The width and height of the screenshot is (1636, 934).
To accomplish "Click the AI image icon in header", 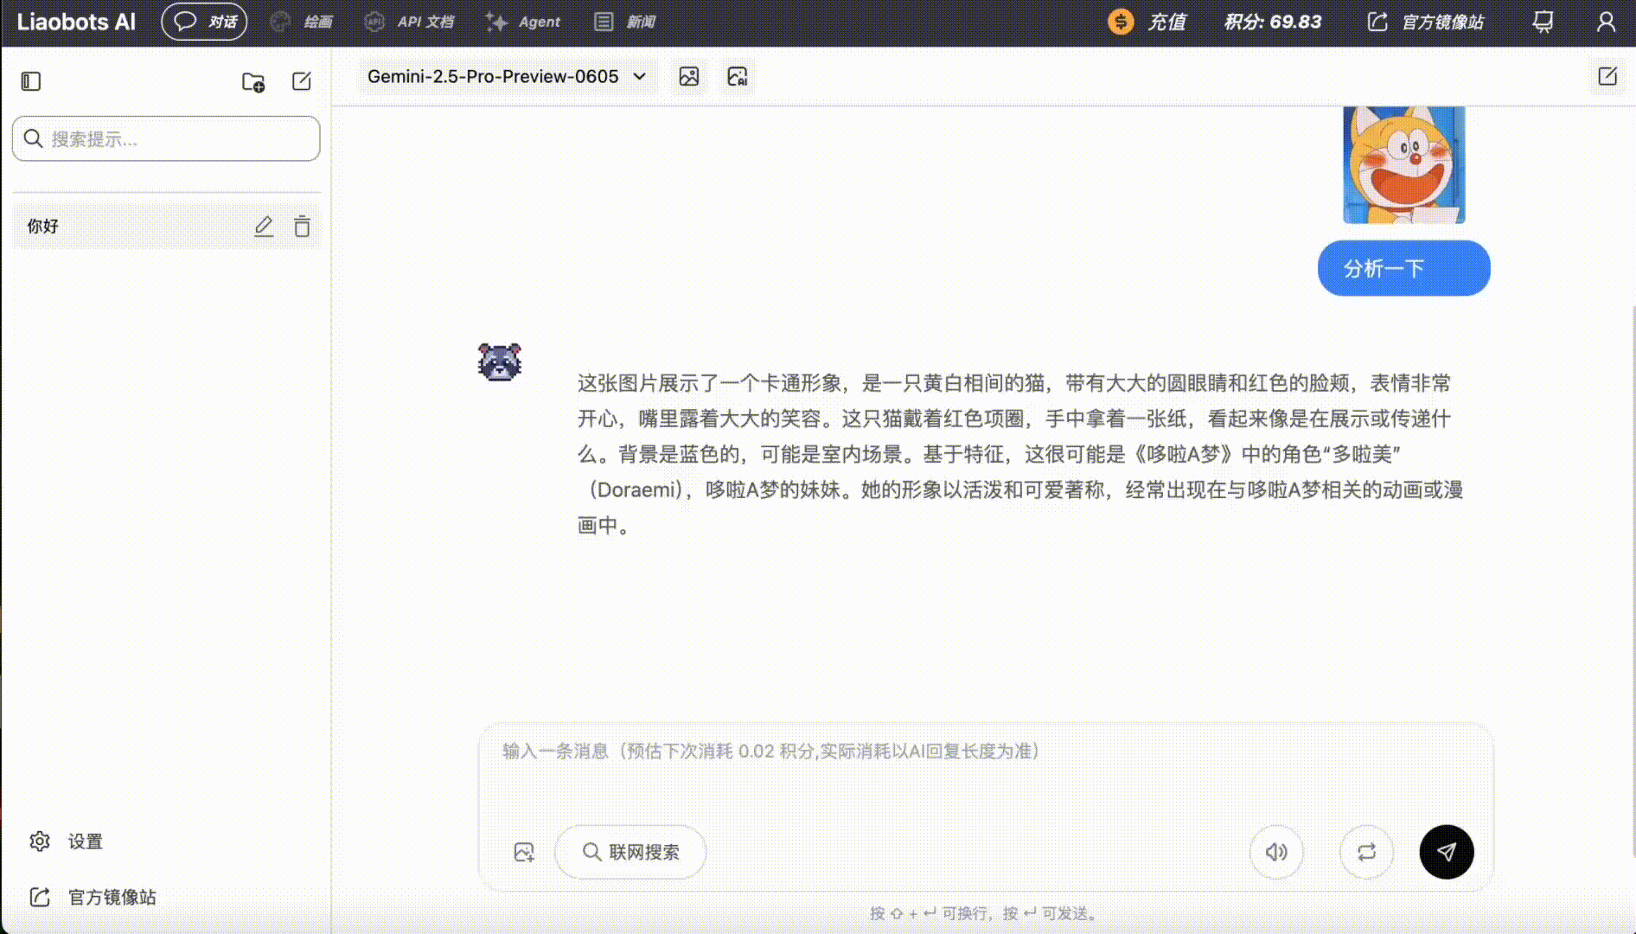I will (738, 76).
